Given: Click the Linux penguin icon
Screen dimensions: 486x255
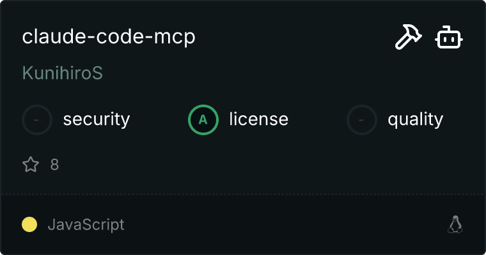Looking at the screenshot, I should click(455, 224).
